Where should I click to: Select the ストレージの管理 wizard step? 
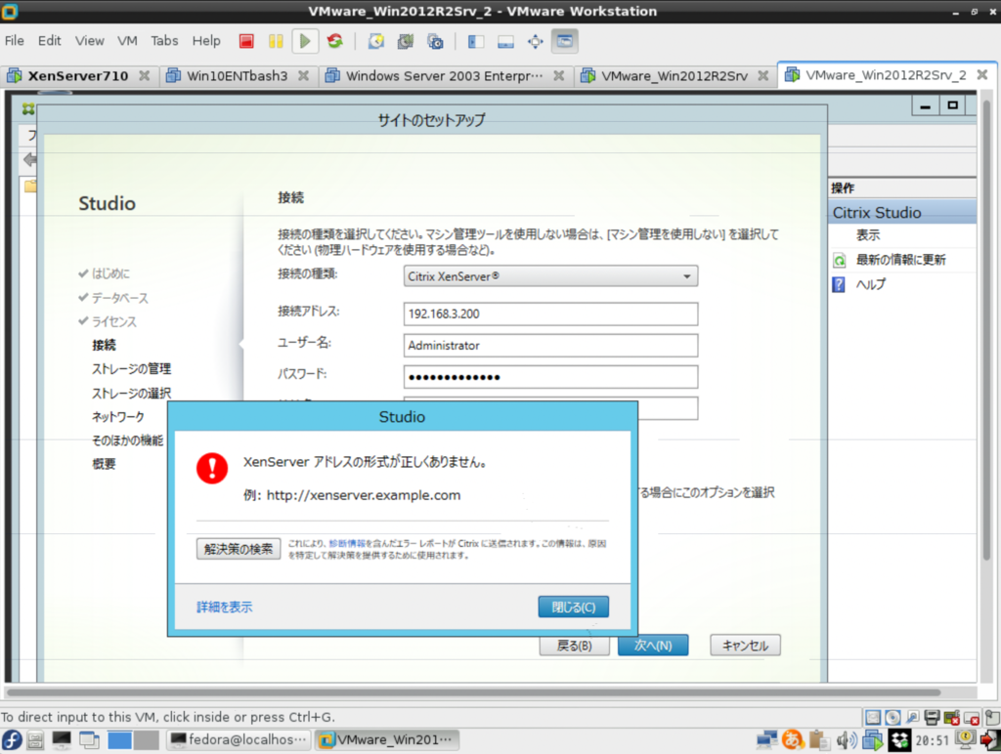tap(132, 369)
